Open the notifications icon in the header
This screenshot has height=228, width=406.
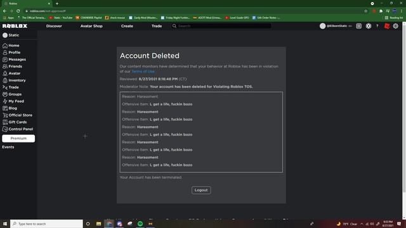[369, 26]
